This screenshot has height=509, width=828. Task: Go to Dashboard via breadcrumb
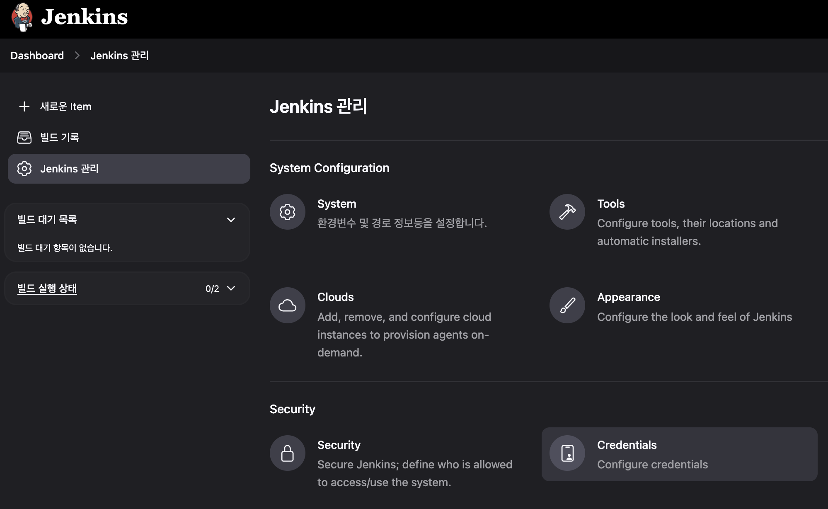(37, 56)
